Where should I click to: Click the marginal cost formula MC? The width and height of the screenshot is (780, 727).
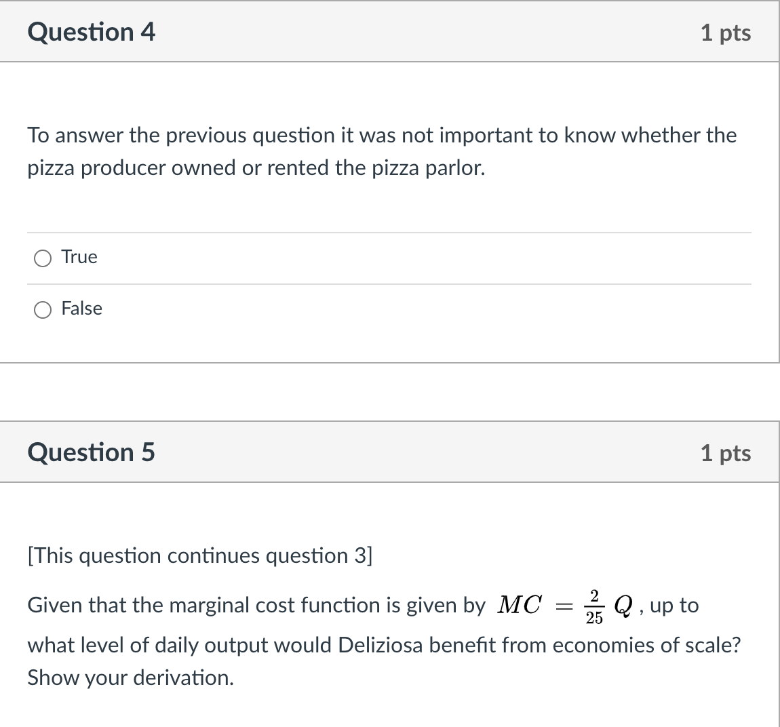[x=519, y=604]
